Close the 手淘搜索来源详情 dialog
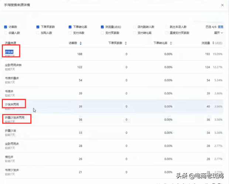Image resolution: width=229 pixels, height=184 pixels. click(x=222, y=5)
